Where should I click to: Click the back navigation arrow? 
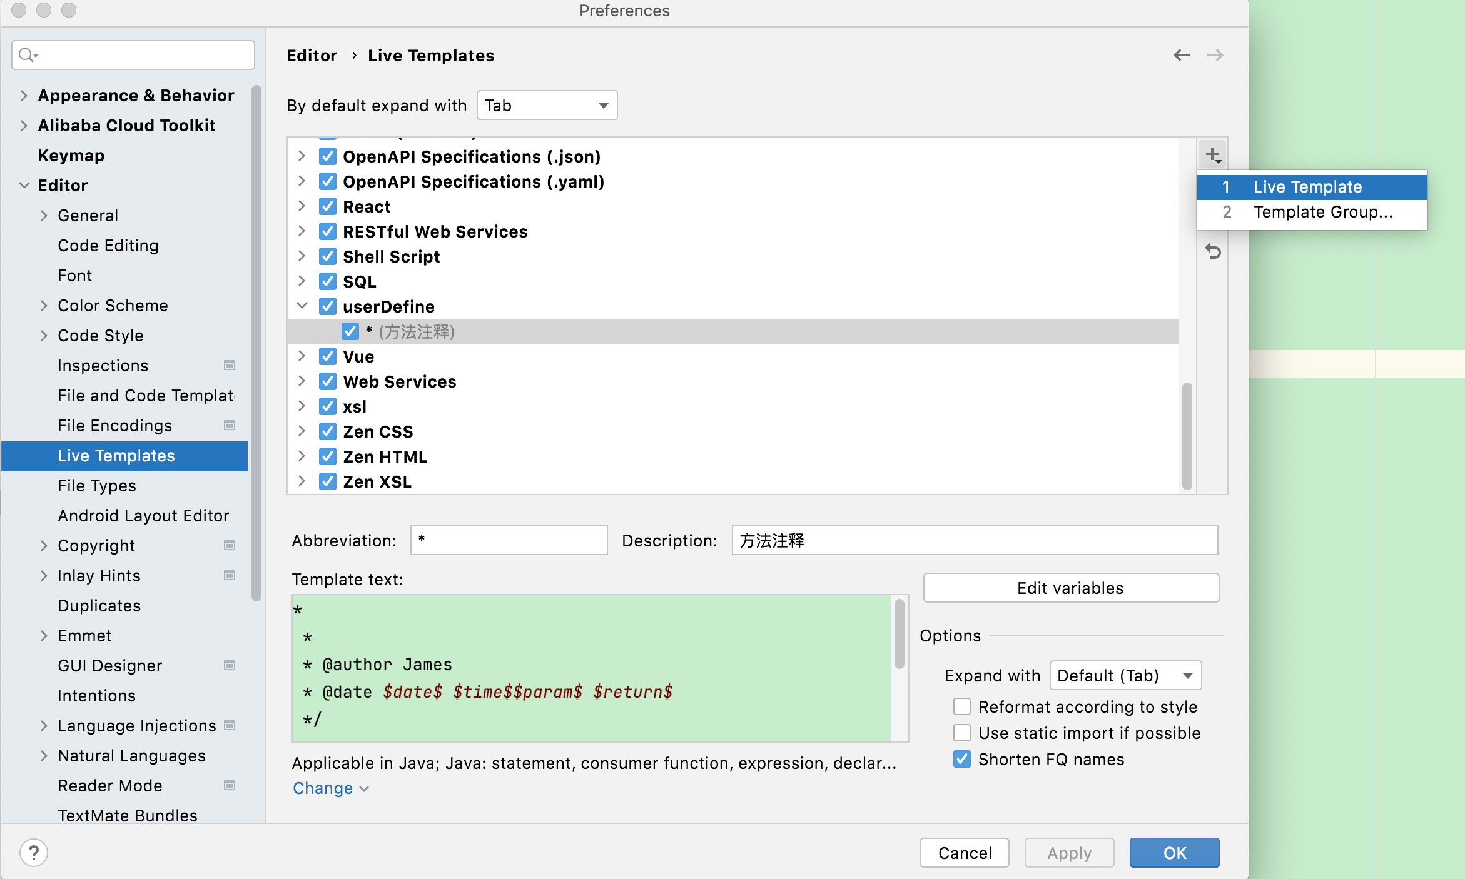coord(1181,55)
